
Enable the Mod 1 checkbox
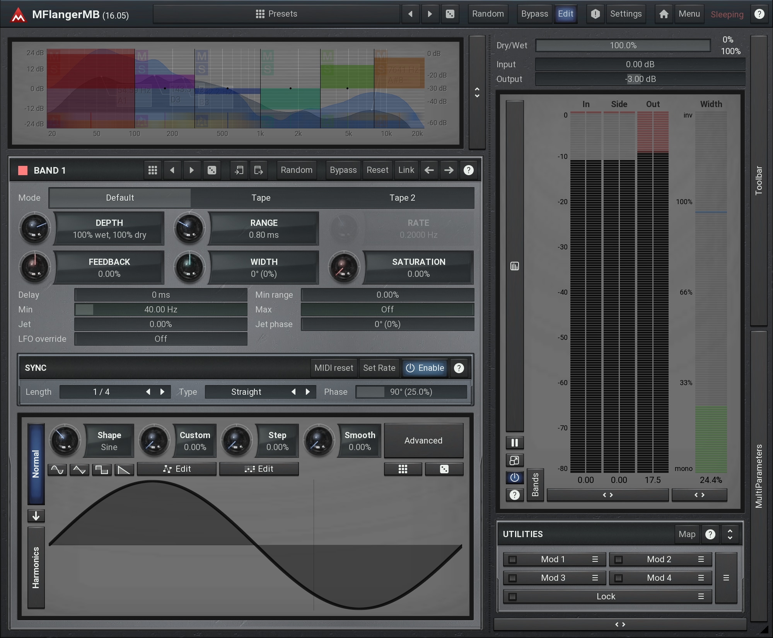point(513,560)
